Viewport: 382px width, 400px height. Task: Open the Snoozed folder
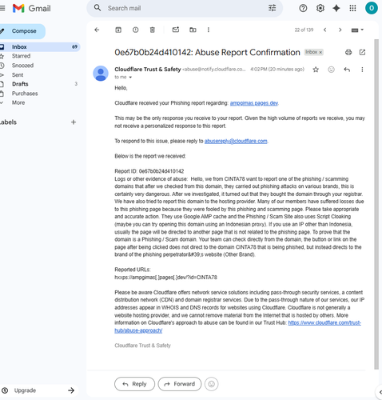[x=22, y=66]
